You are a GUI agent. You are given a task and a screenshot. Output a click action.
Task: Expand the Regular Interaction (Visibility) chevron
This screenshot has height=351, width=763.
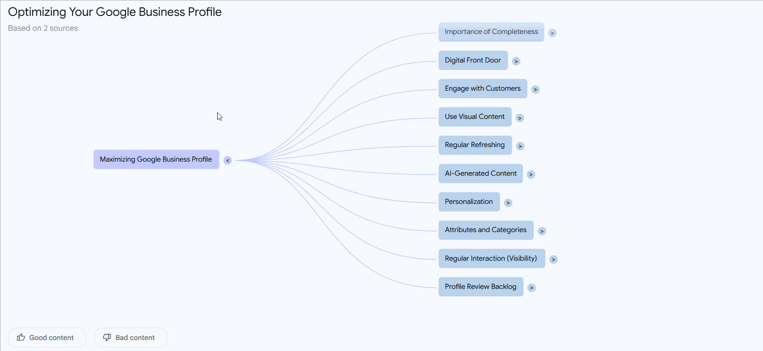pos(553,259)
